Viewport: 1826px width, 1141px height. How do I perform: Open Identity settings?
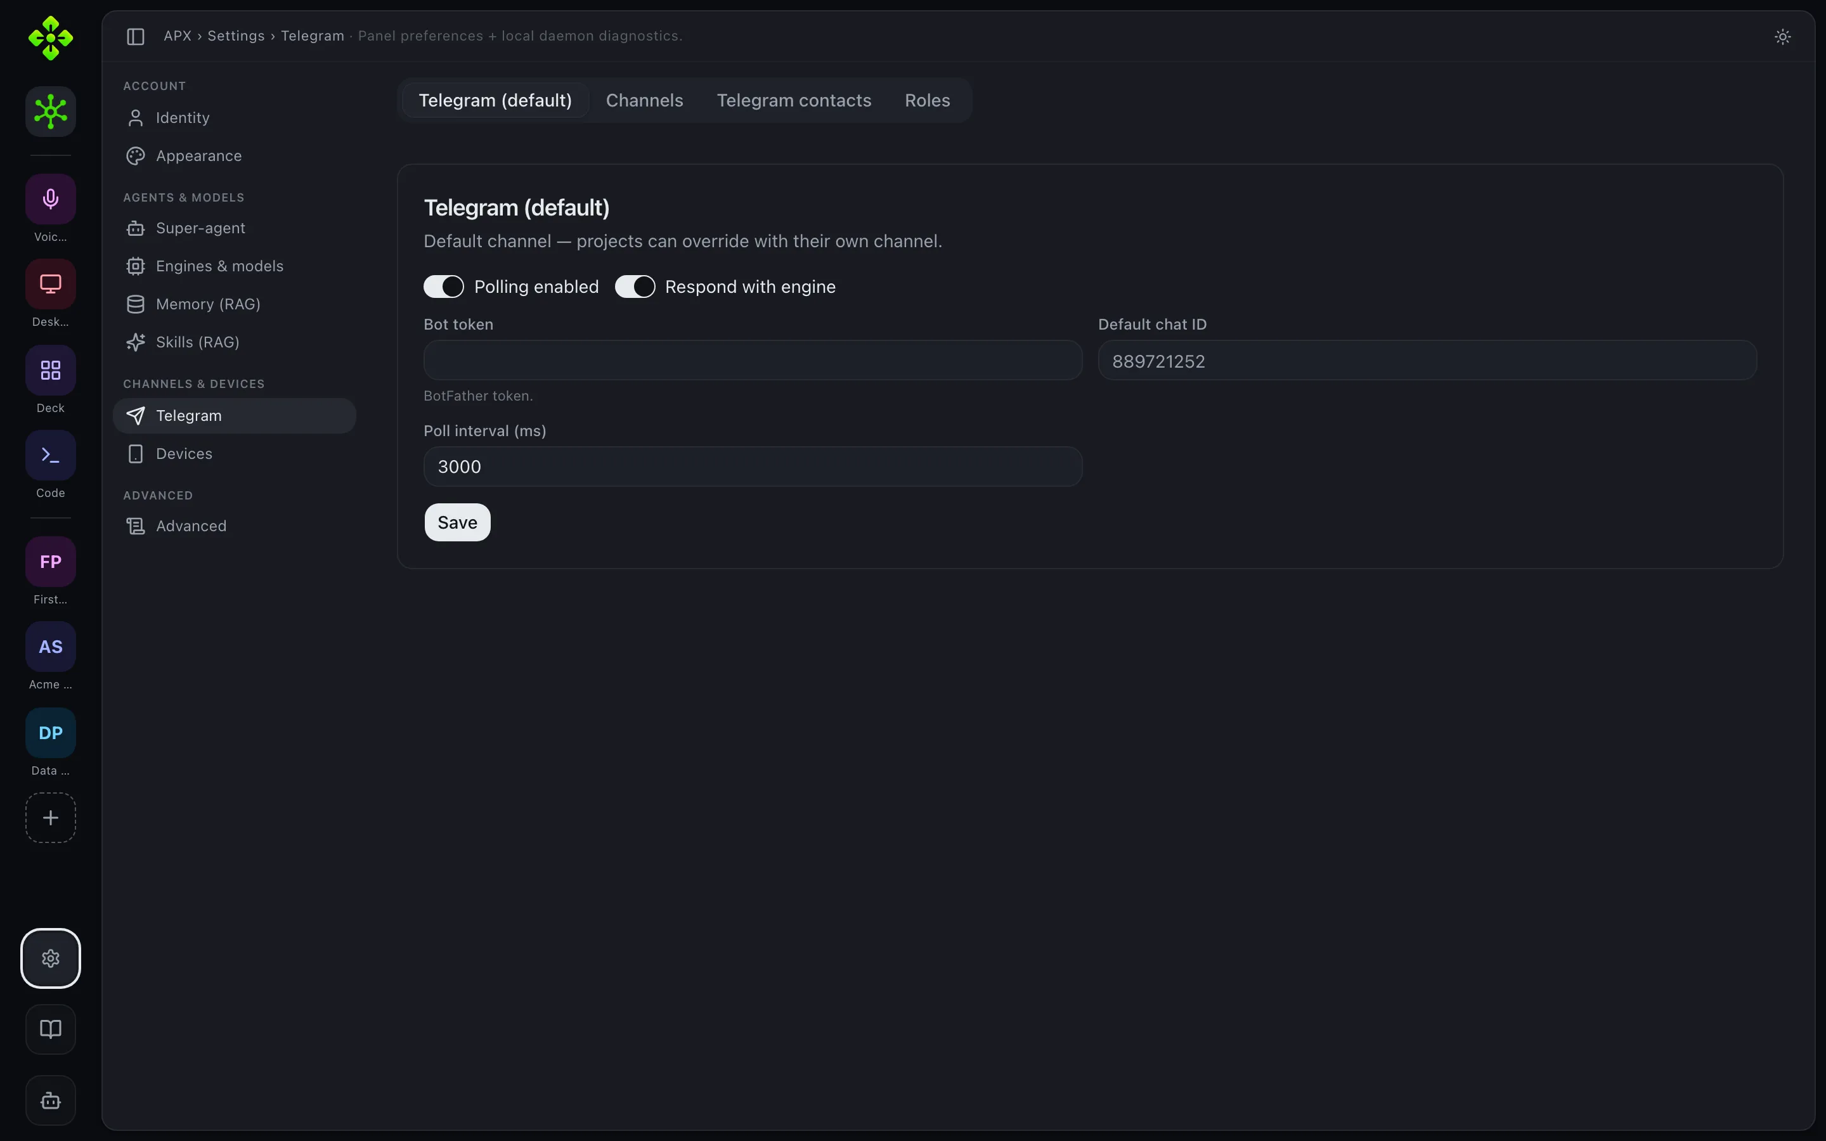[x=234, y=118]
